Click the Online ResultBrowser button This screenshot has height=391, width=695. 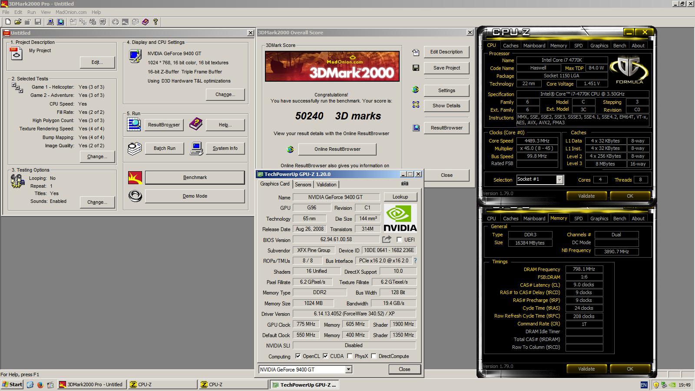point(338,149)
